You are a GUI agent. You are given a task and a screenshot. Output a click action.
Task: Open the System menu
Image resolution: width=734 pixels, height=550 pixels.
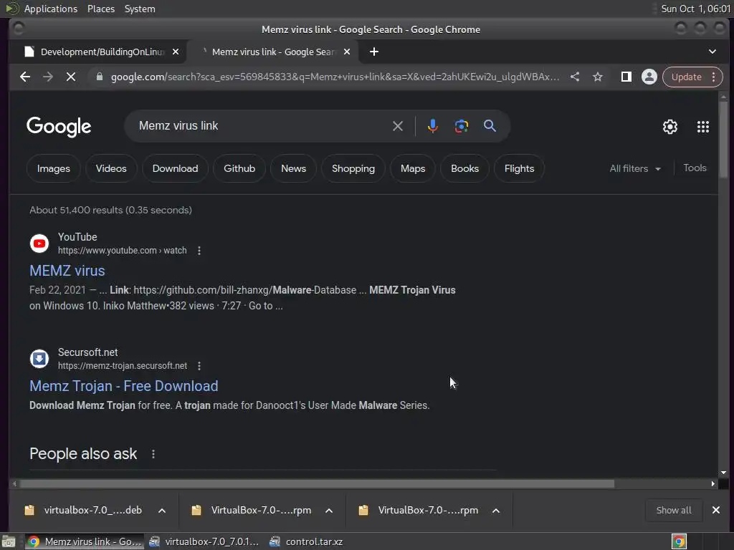pyautogui.click(x=140, y=9)
